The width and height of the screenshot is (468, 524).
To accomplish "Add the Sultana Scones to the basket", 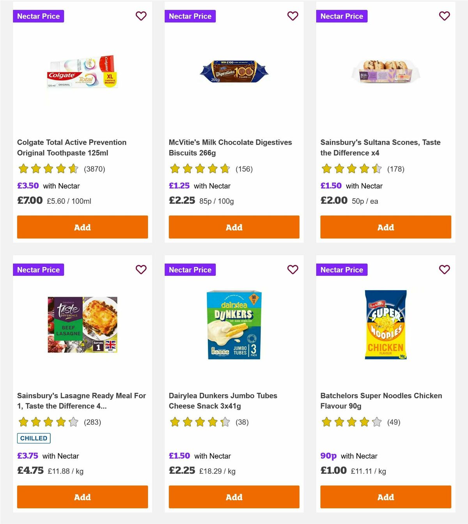I will (385, 227).
